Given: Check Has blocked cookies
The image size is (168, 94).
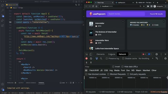Looking at the screenshot, I should (86, 74).
